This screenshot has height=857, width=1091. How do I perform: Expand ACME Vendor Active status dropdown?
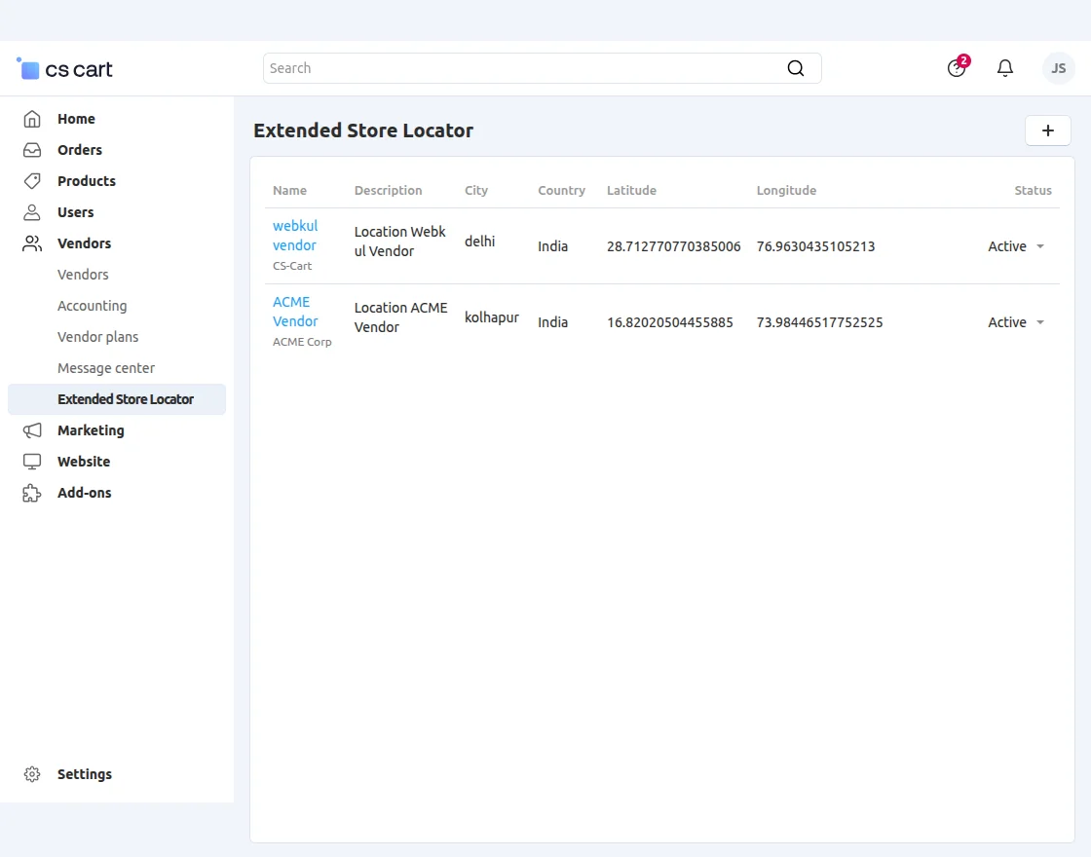pos(1016,322)
